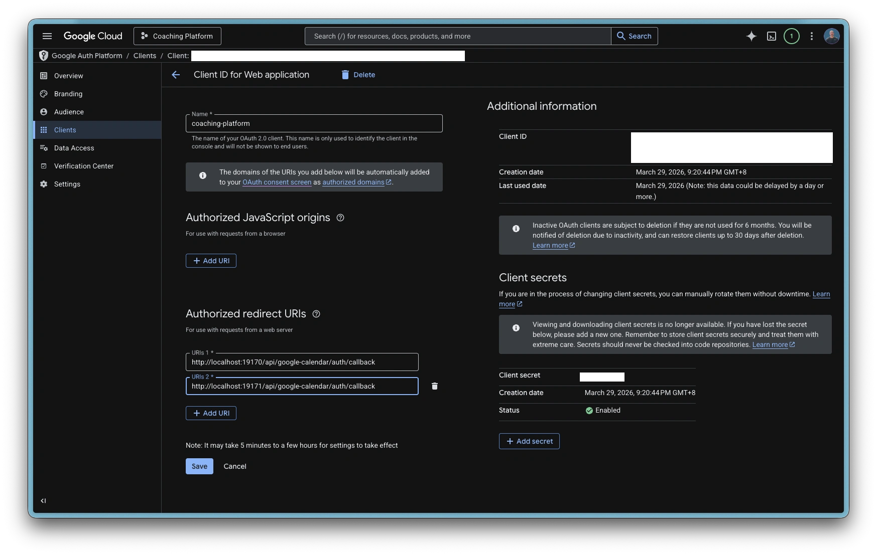Open Gemini AI assistant sparkle icon
Screen dimensions: 877x555
[751, 36]
